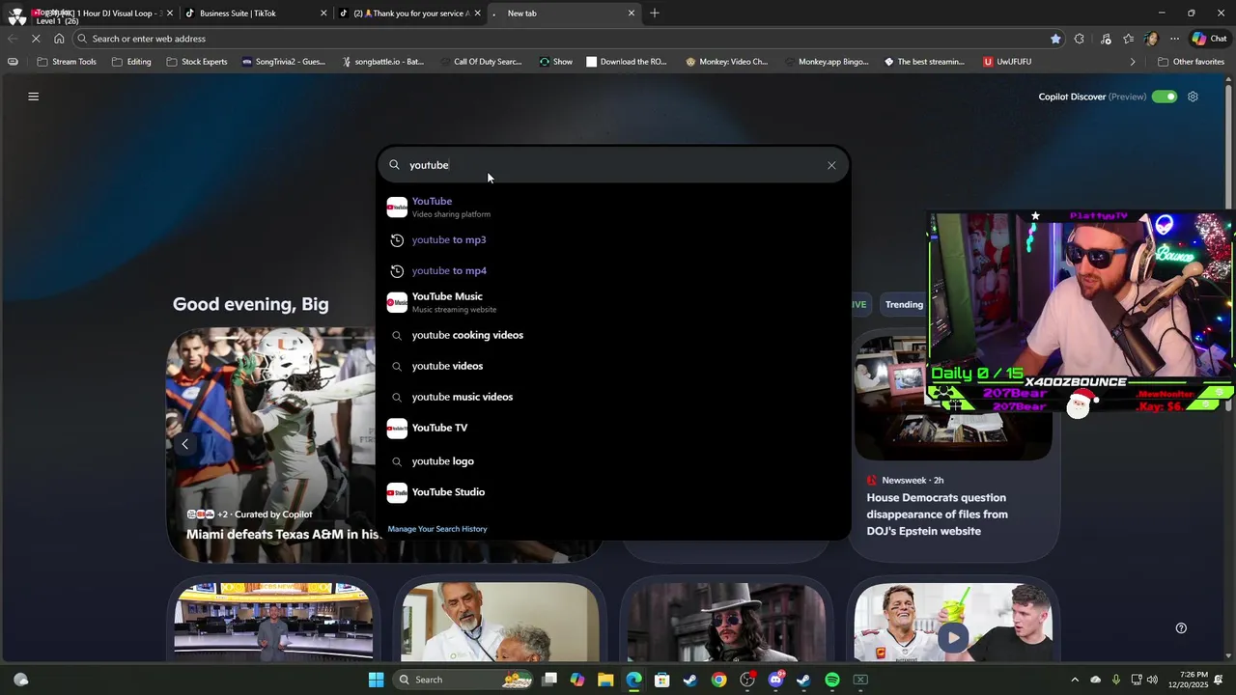1236x695 pixels.
Task: Open the Stream Tools favorites folder
Action: 66,62
